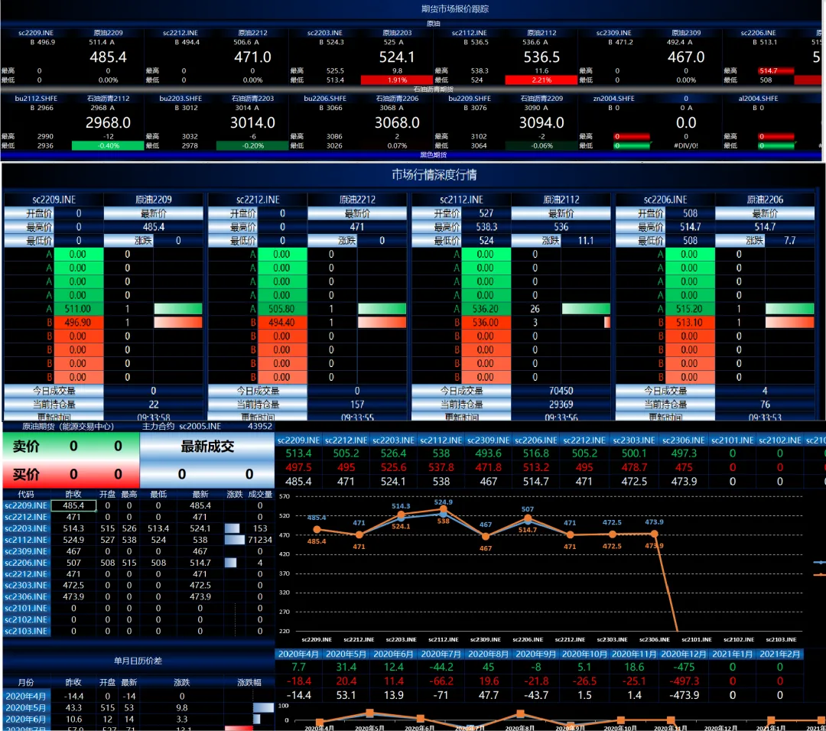This screenshot has width=826, height=731.
Task: Click the zn2004.SHFE contract label
Action: [613, 99]
